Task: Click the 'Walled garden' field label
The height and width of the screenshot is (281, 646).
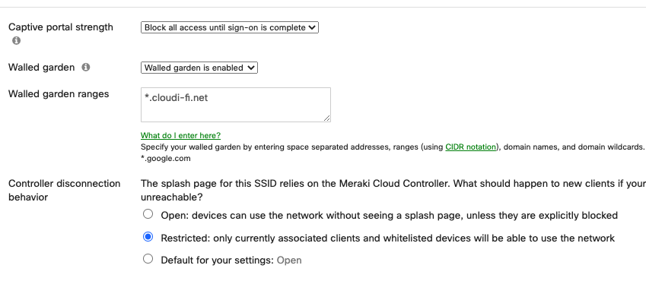Action: tap(42, 68)
